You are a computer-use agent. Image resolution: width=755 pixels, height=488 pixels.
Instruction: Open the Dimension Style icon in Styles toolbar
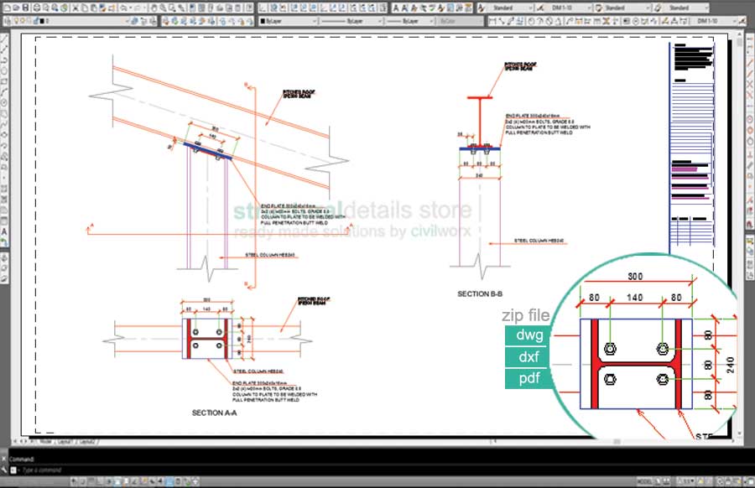click(x=540, y=8)
